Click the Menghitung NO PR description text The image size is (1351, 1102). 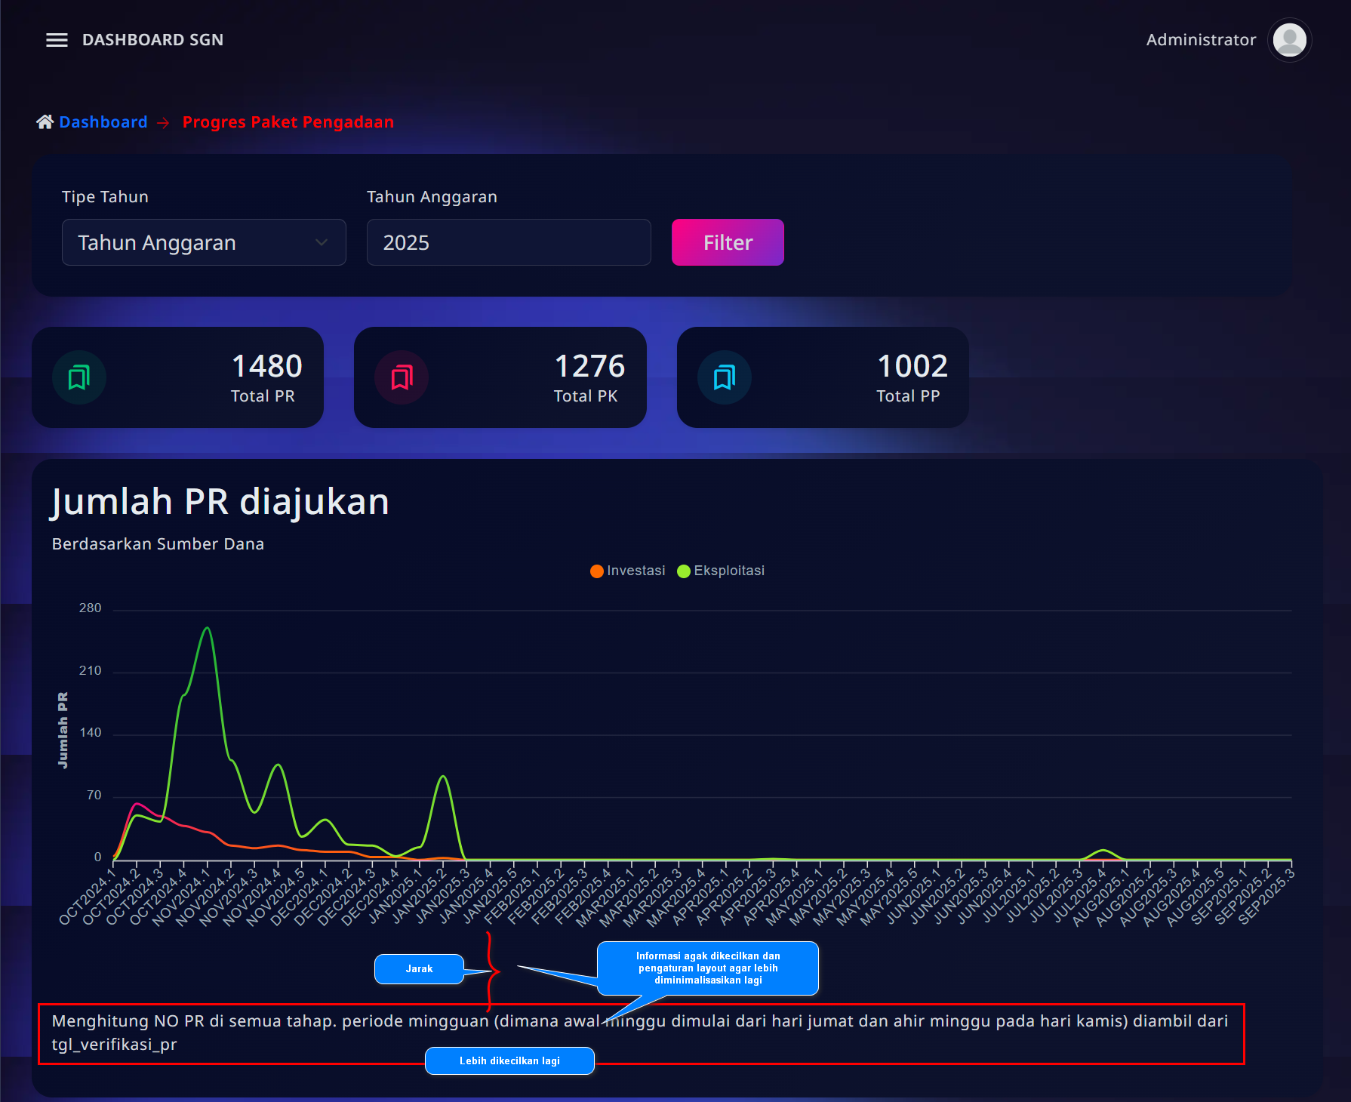coord(640,1033)
